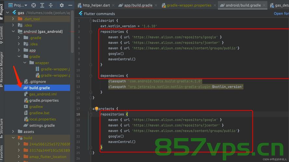The width and height of the screenshot is (289, 162).
Task: Click the project tree vertical scrollbar
Action: (72, 32)
